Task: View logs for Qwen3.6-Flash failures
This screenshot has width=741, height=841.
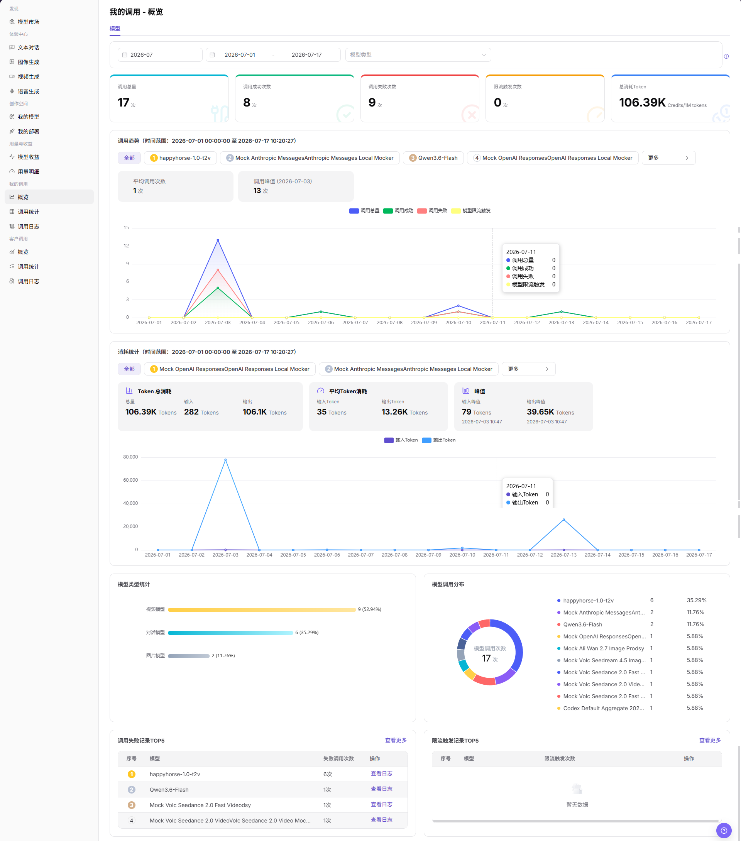Action: [381, 789]
